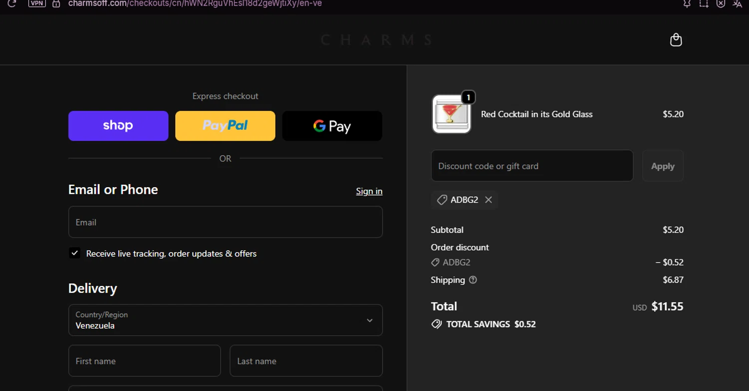Click the pin icon in browser toolbar

click(687, 3)
